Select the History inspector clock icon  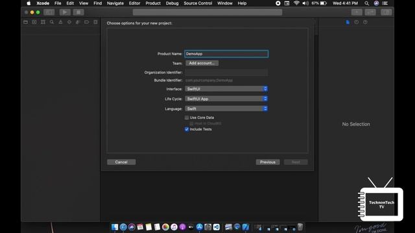357,22
